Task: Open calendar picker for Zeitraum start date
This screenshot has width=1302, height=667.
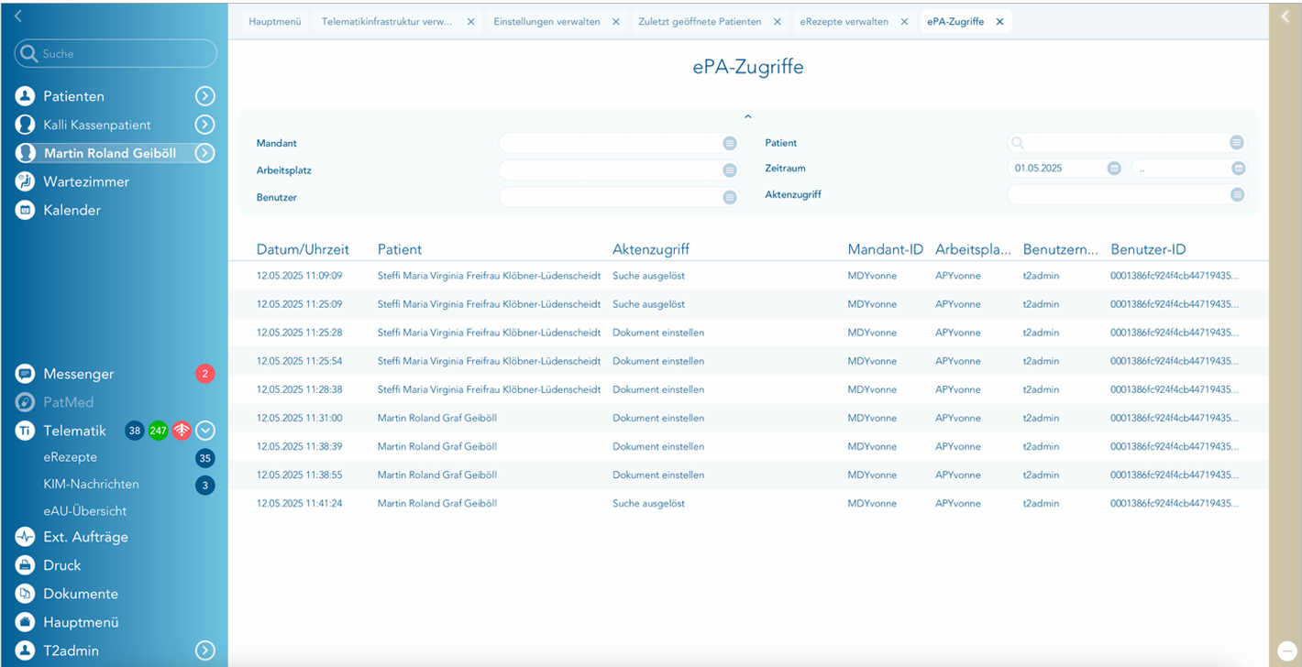Action: (1114, 169)
